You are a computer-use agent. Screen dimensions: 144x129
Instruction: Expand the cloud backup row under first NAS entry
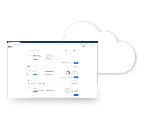point(52,66)
